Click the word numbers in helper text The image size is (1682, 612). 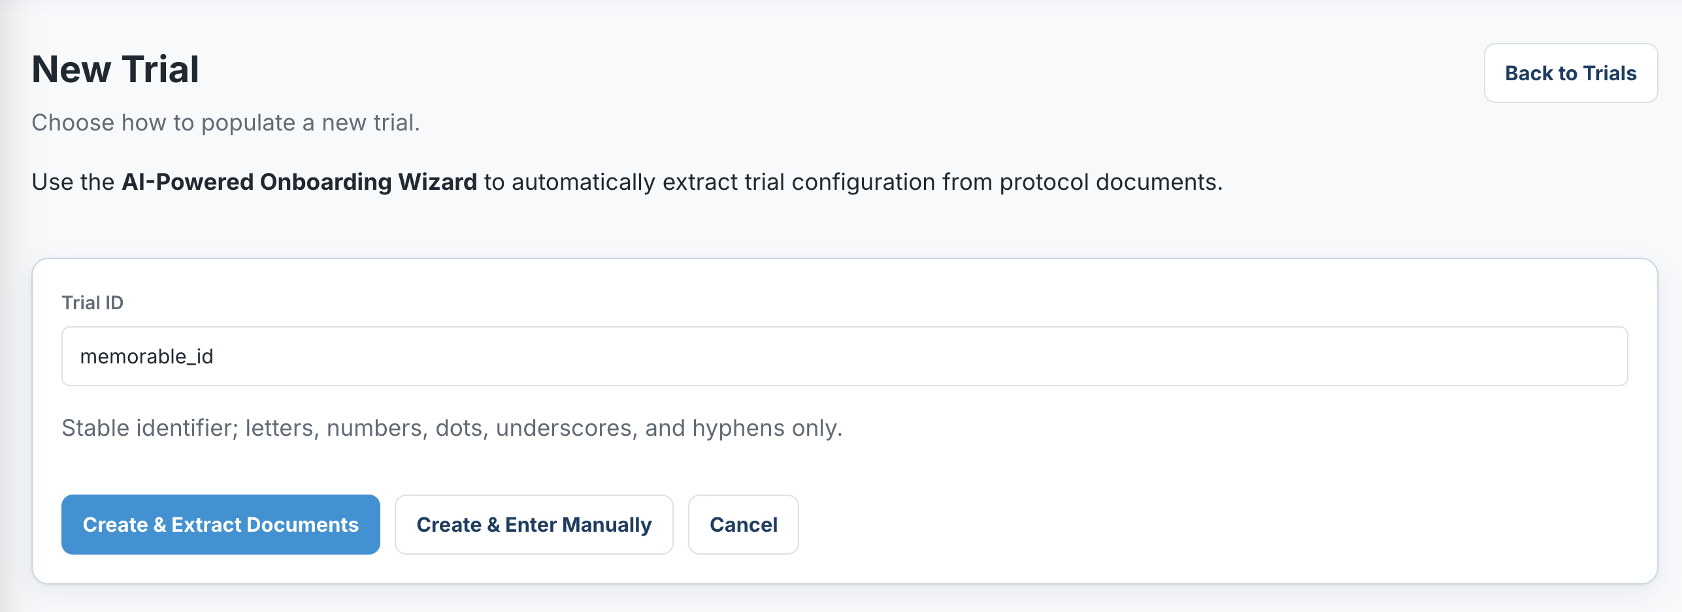pos(377,428)
